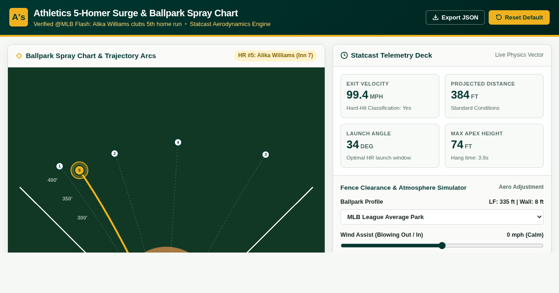
Task: Click Hard-Hit Classification: Yes text
Action: pos(379,108)
